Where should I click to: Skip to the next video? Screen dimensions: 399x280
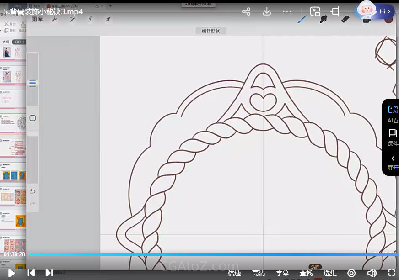pyautogui.click(x=49, y=273)
